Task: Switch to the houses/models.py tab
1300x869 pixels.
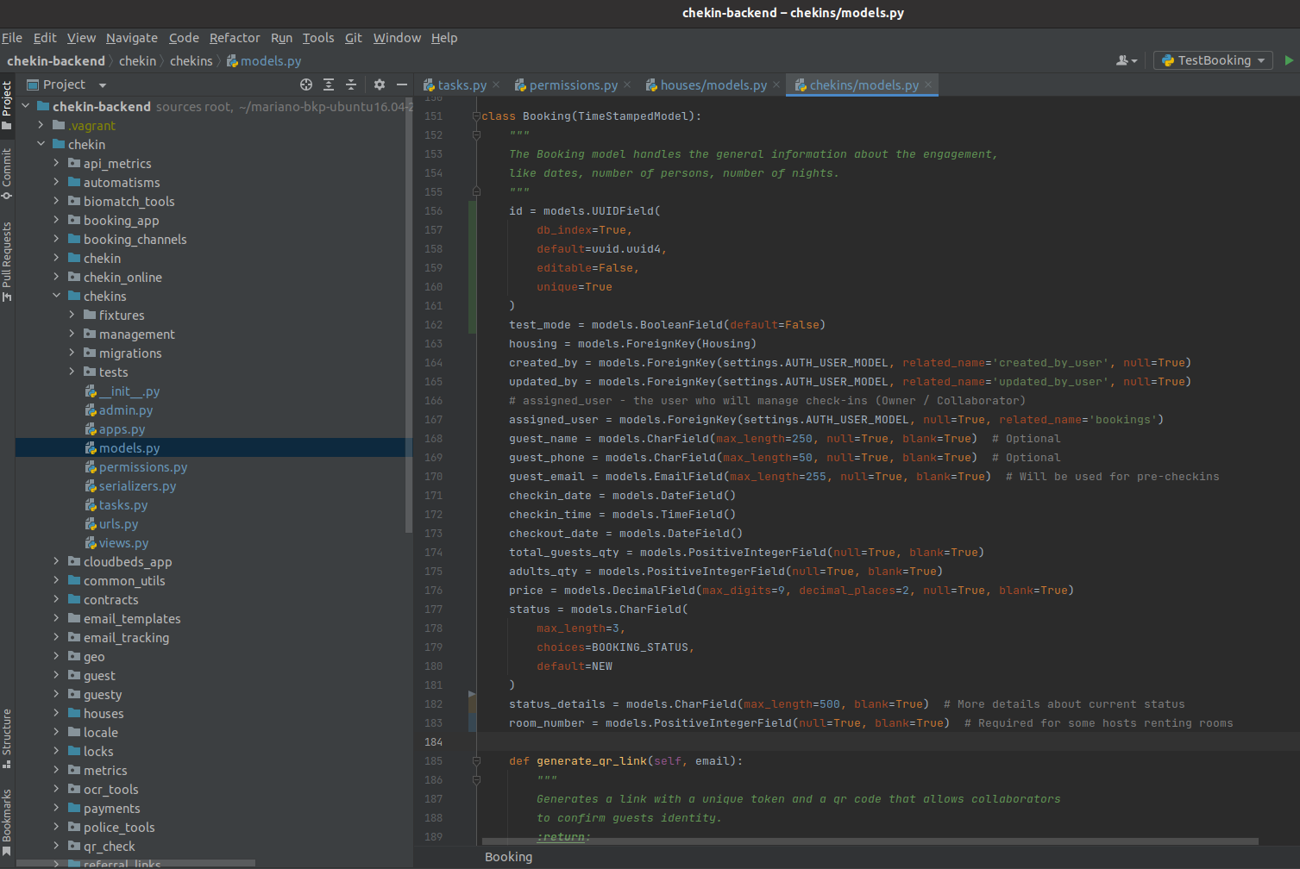Action: [x=713, y=84]
